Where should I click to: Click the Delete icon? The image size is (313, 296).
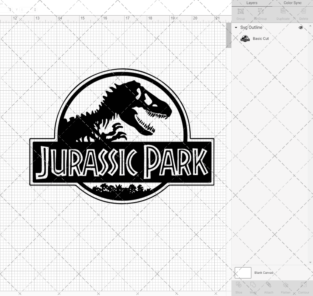click(303, 14)
